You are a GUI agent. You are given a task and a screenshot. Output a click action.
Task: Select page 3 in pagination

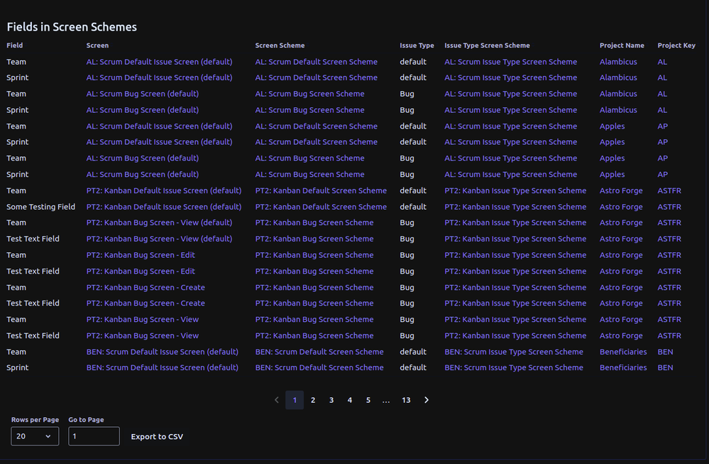pos(331,400)
